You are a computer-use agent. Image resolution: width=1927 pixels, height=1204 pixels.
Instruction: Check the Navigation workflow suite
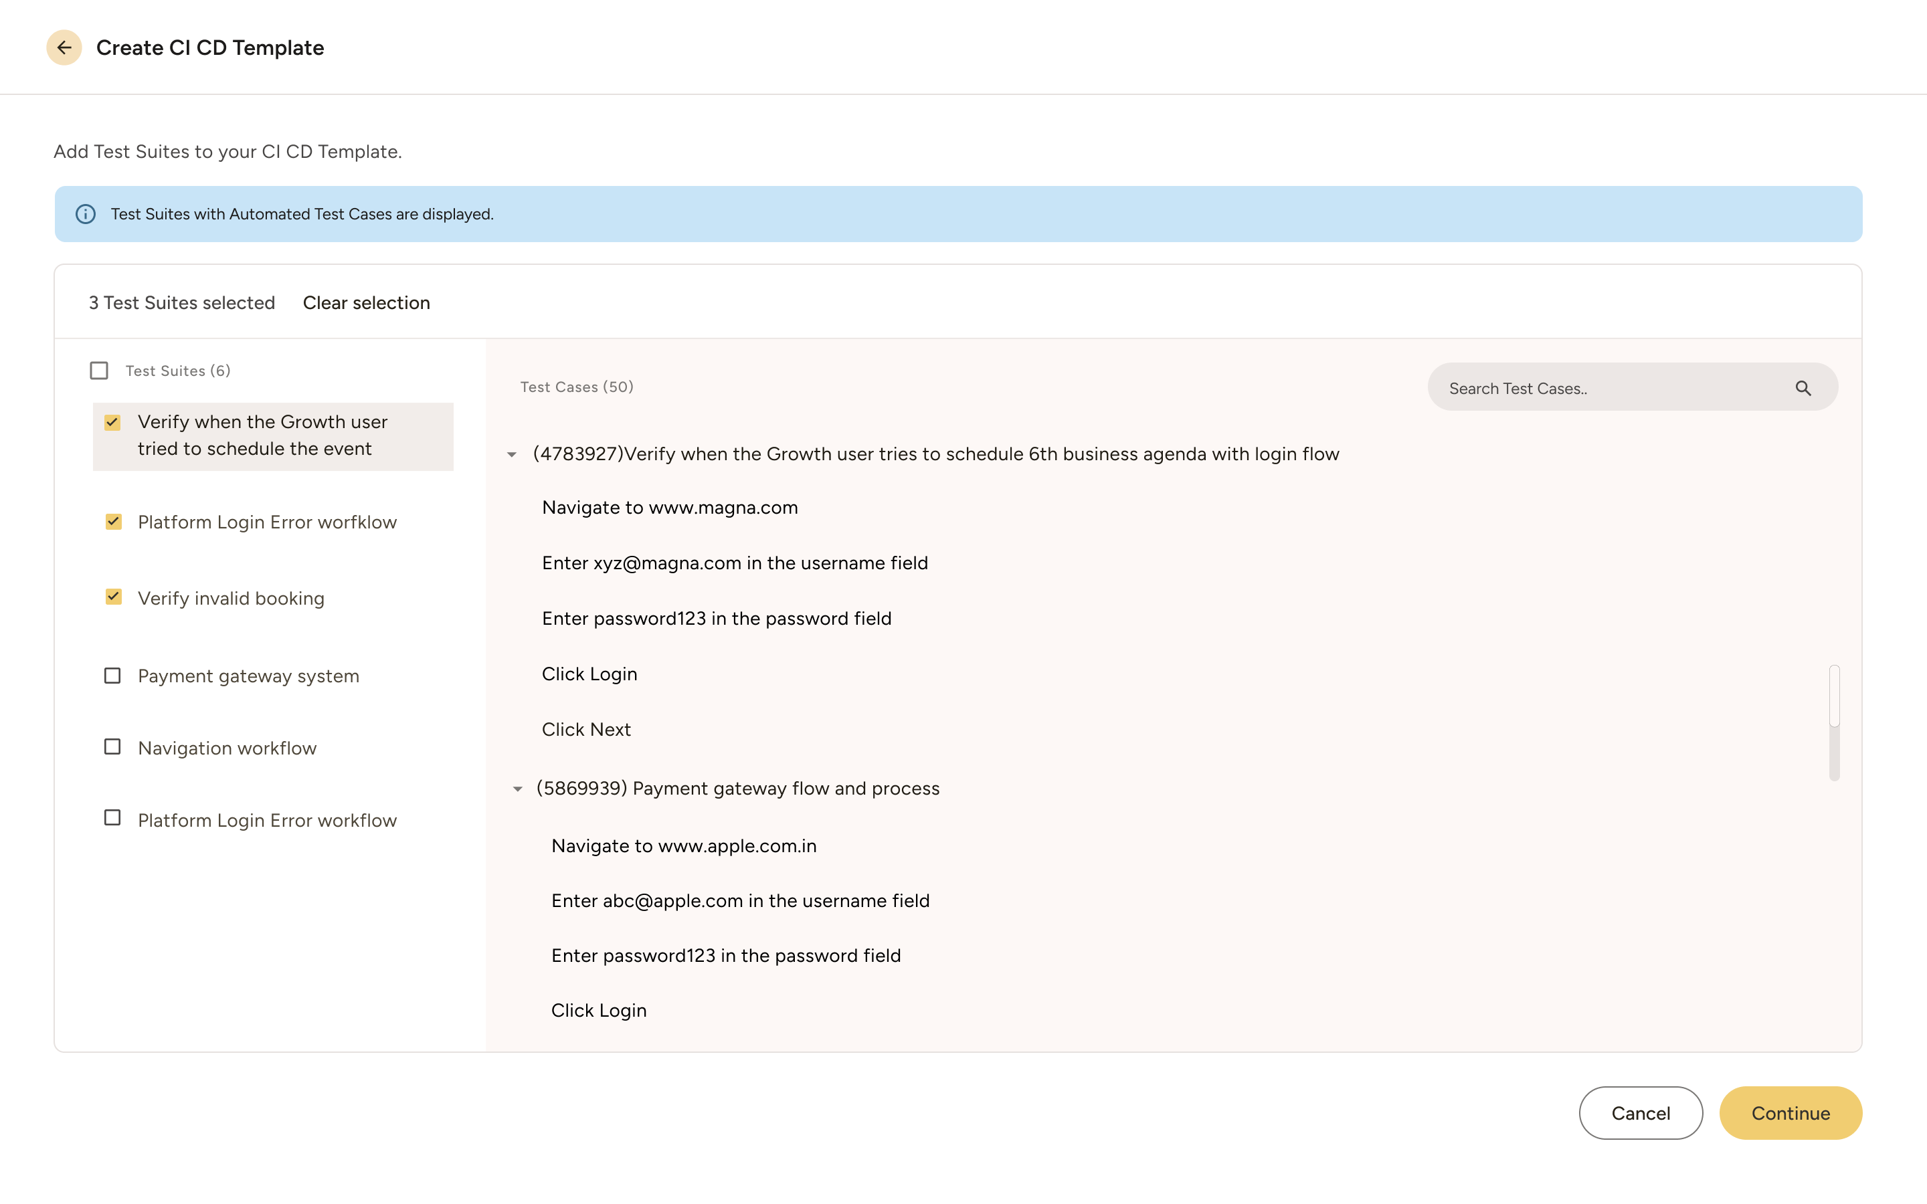[112, 746]
